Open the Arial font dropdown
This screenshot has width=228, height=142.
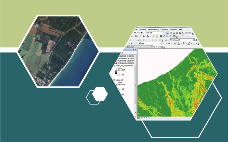pyautogui.click(x=150, y=43)
